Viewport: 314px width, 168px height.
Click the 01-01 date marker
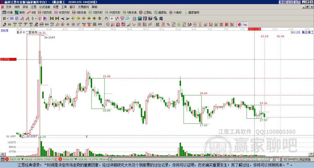[x=280, y=36]
